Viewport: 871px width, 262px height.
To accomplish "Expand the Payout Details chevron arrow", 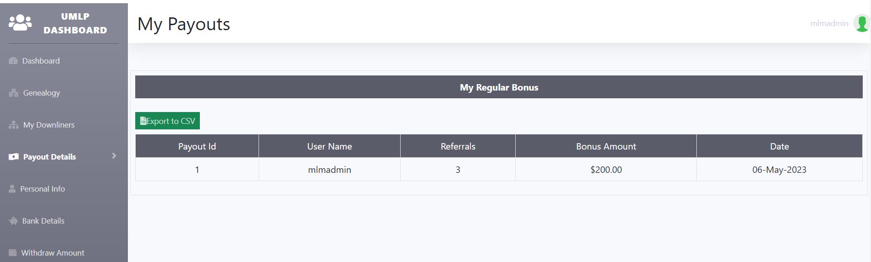I will [114, 156].
